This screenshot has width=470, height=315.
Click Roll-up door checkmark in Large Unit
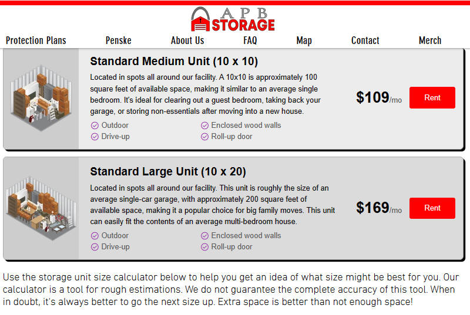tap(204, 247)
